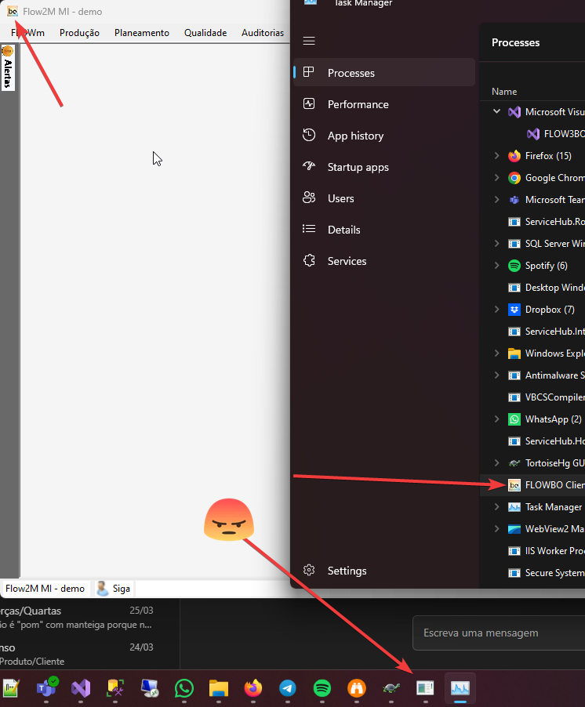Expand the Firefox (15) process group
This screenshot has height=707, width=585.
coord(496,155)
